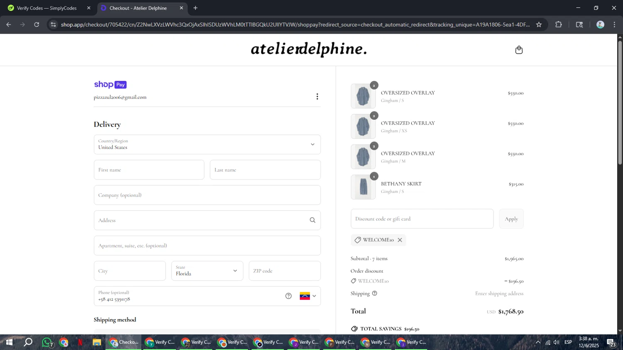
Task: Click the TOTAL SAVINGS $196.50 line
Action: [x=385, y=329]
